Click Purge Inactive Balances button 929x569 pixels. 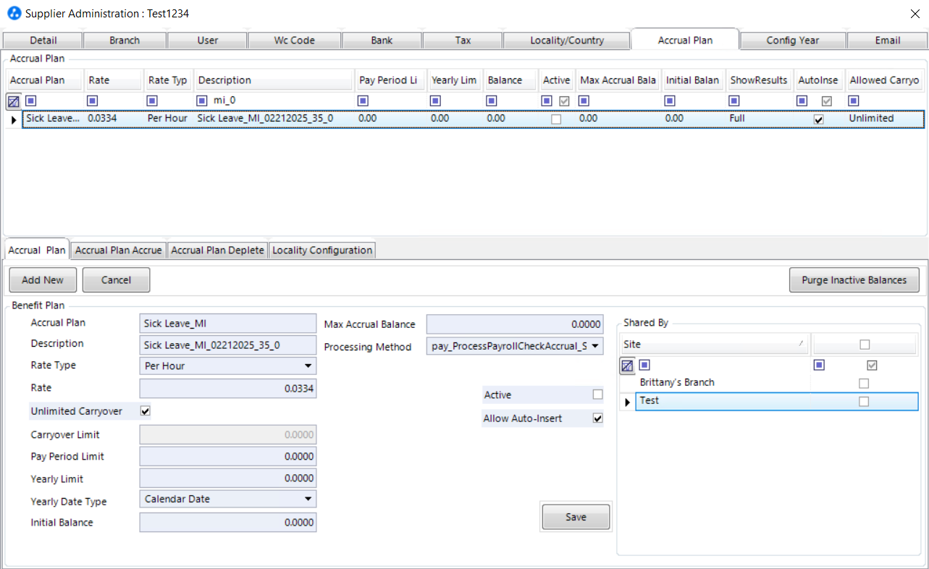coord(854,280)
